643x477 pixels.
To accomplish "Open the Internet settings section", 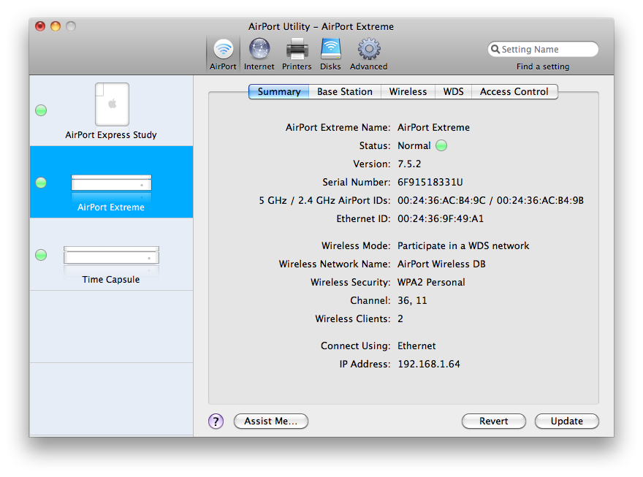I will (x=259, y=54).
